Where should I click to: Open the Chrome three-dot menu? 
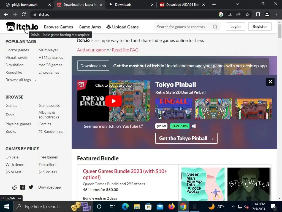pyautogui.click(x=276, y=14)
